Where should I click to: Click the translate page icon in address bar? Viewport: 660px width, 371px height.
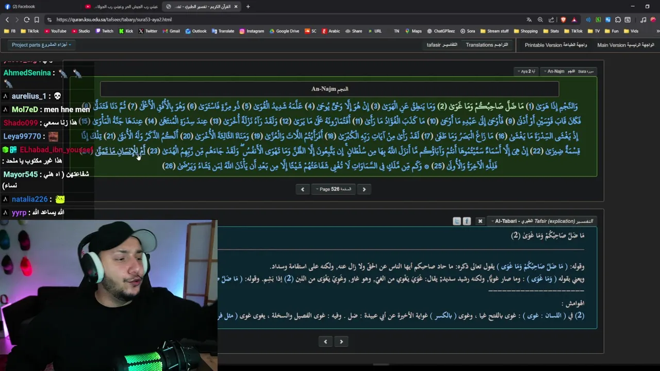point(529,20)
